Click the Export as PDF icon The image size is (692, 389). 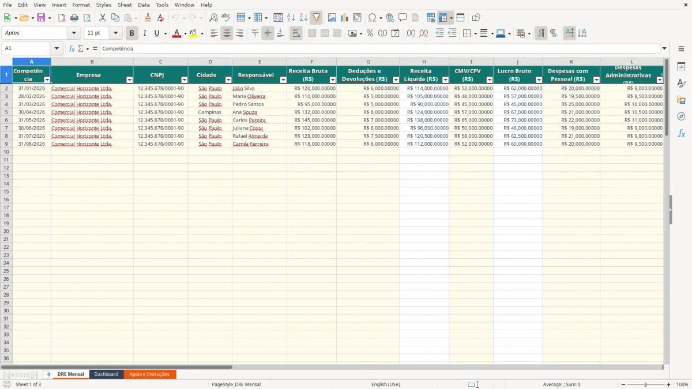(62, 18)
